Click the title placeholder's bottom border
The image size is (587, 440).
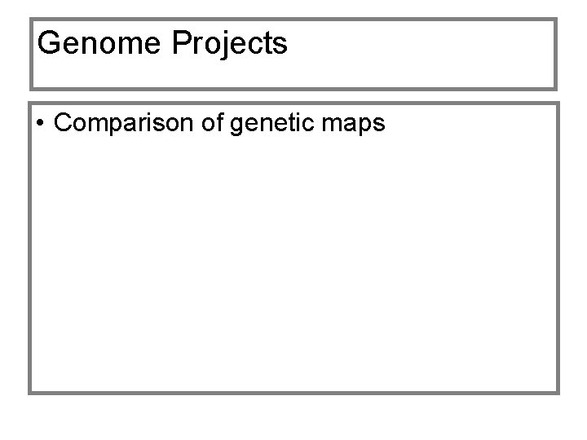(x=293, y=89)
